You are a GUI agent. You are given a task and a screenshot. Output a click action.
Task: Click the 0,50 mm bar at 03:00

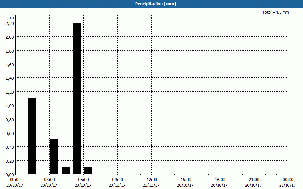54,157
